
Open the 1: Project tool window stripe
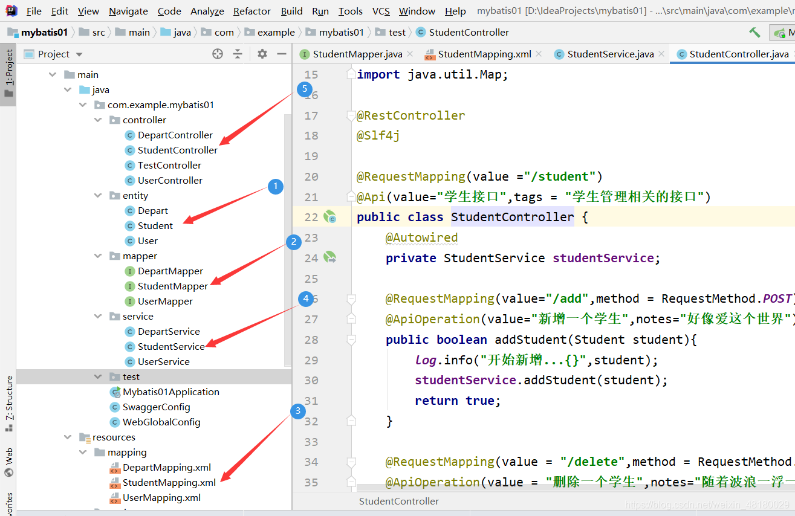(8, 74)
